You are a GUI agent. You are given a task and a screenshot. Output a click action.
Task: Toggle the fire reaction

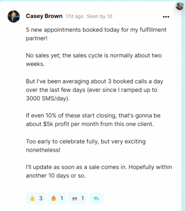[57, 198]
